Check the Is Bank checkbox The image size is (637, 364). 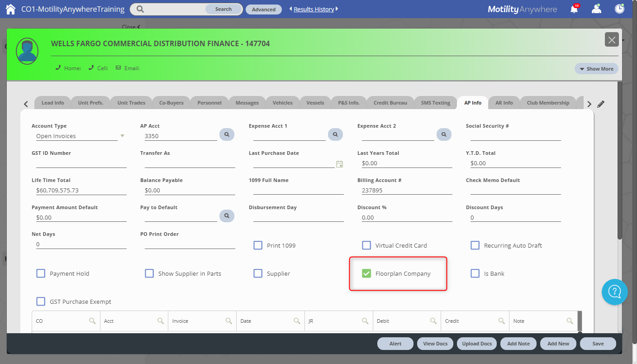pos(475,273)
